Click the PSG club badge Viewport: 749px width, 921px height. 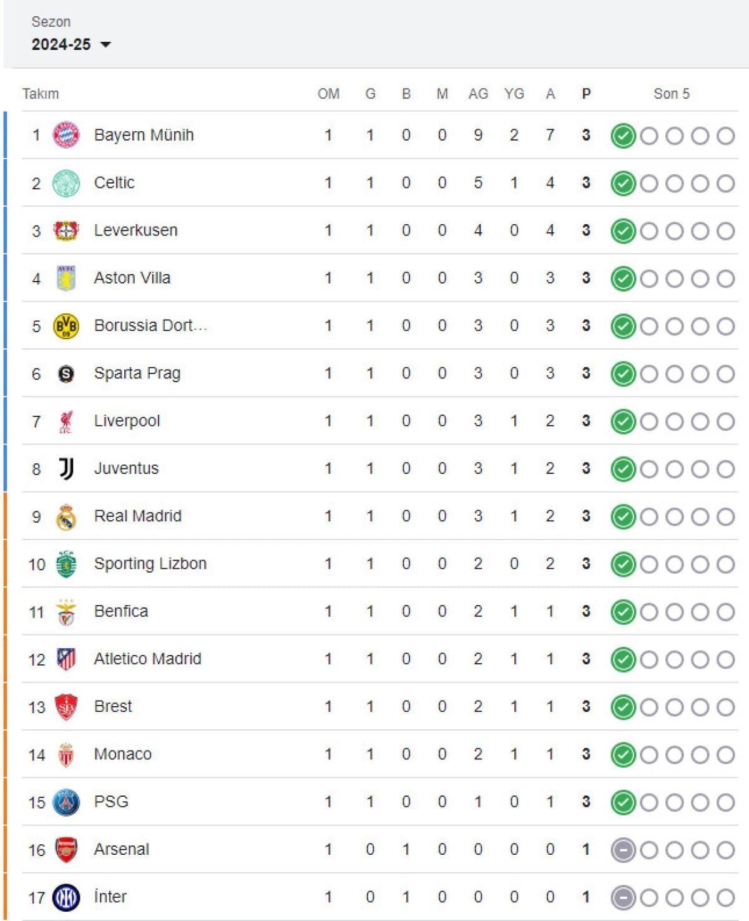tap(66, 802)
